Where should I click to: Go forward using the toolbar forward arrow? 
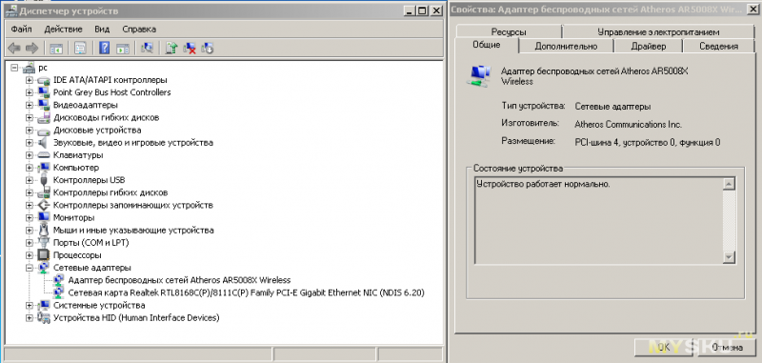point(31,48)
